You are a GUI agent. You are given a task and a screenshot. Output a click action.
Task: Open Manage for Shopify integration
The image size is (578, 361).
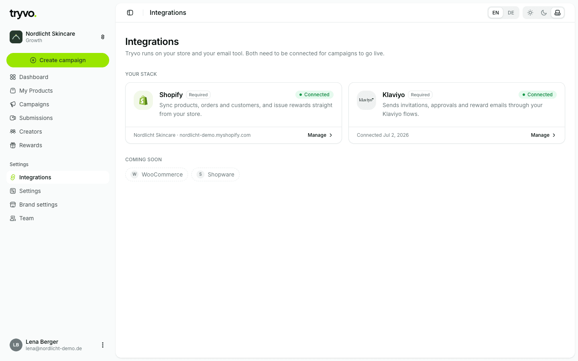pyautogui.click(x=320, y=135)
